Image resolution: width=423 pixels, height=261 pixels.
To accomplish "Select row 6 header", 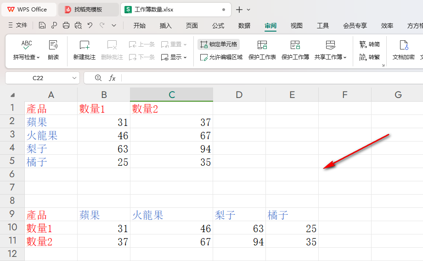I will (12, 174).
